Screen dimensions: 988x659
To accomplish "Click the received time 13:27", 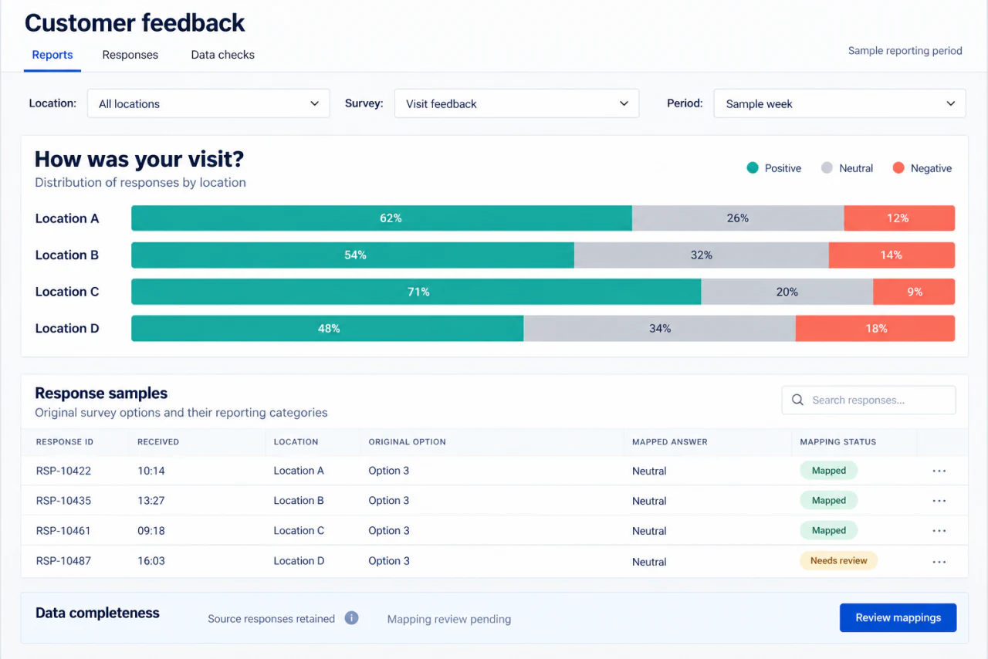I will click(x=151, y=501).
